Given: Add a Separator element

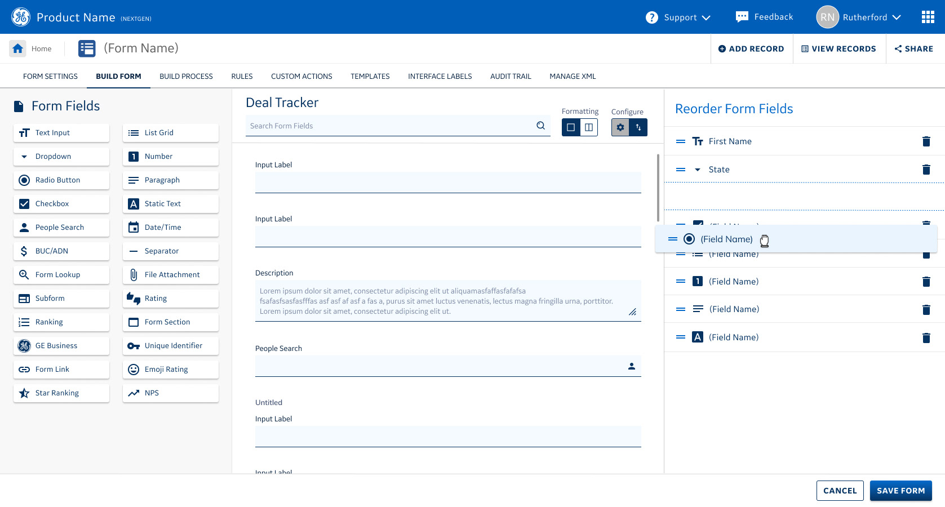Looking at the screenshot, I should (x=171, y=251).
